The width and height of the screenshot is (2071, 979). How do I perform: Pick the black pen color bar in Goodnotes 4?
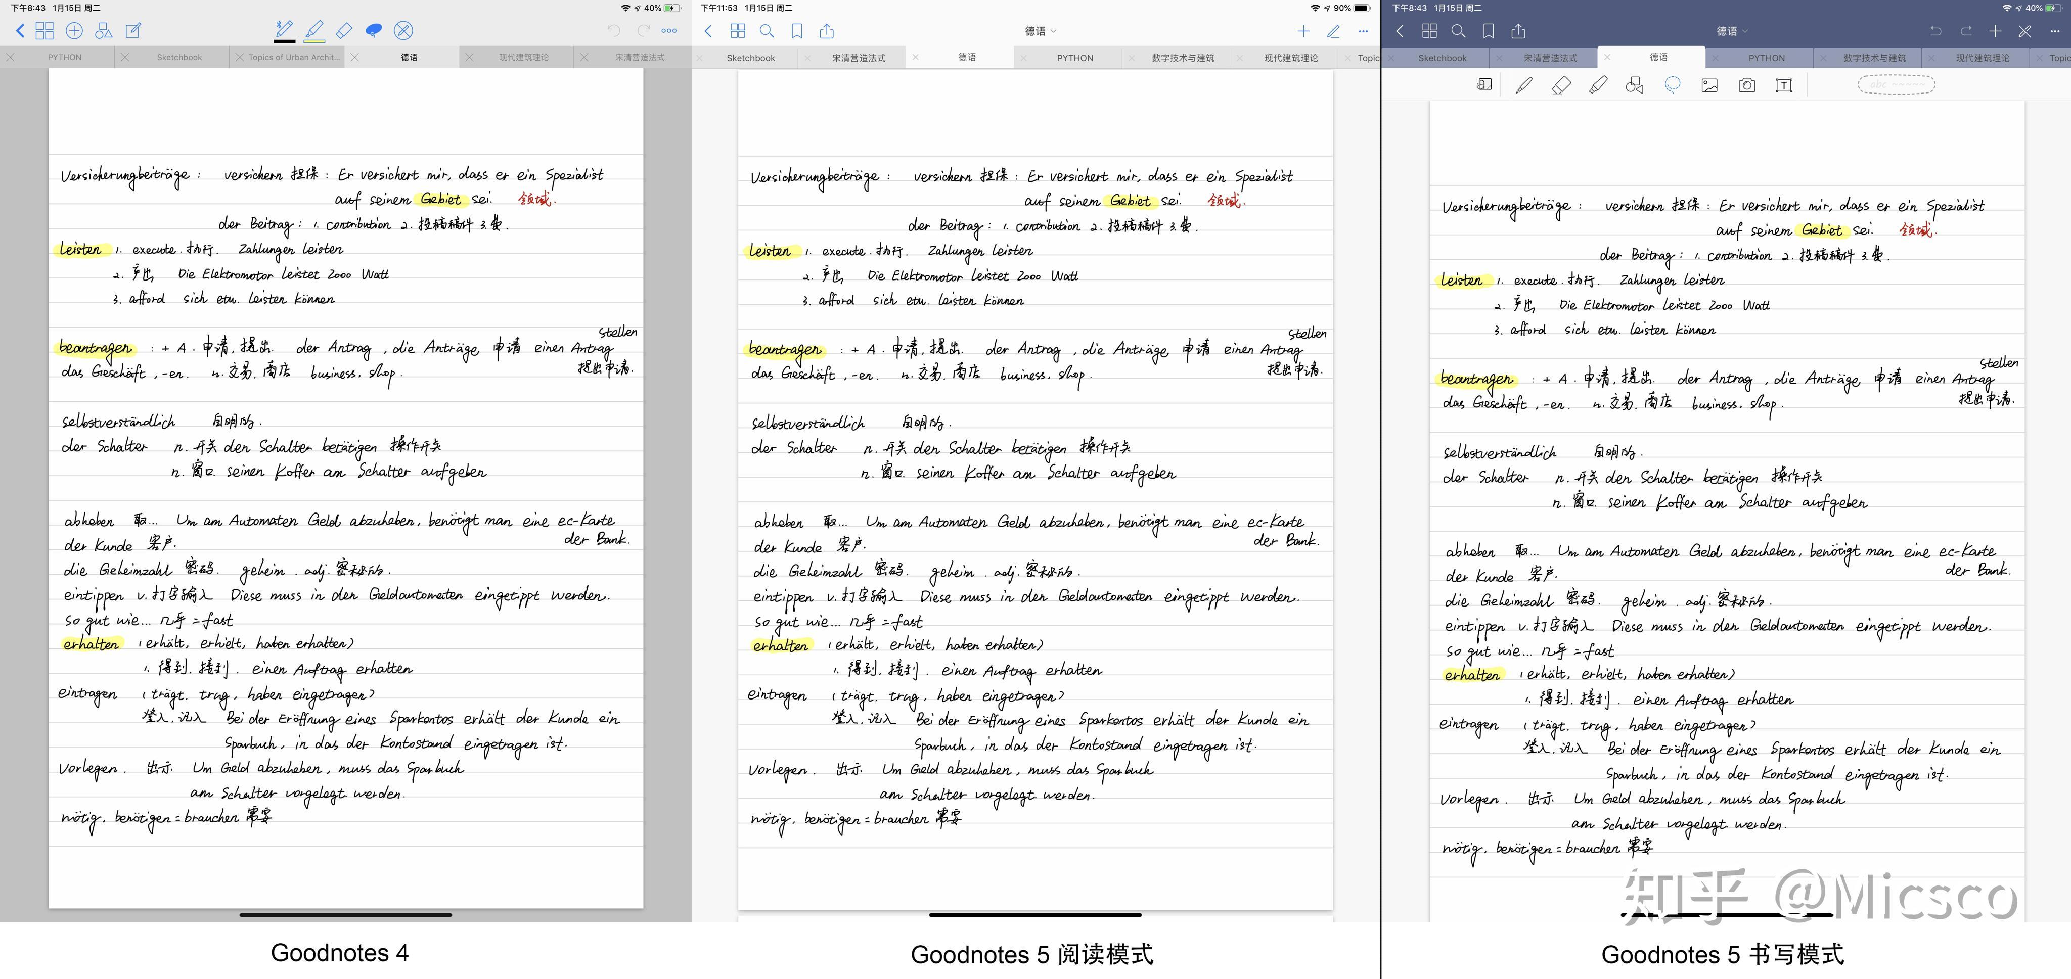[284, 41]
